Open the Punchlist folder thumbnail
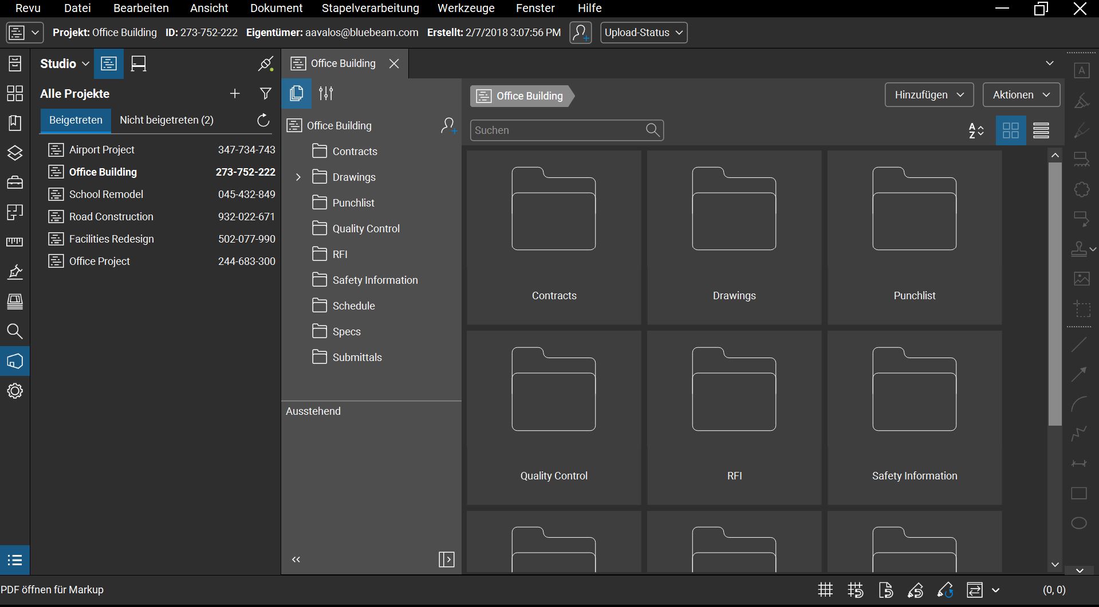 pos(914,237)
